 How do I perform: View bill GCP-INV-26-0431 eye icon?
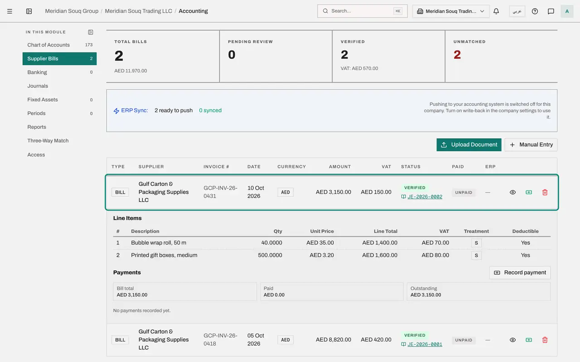pyautogui.click(x=512, y=192)
